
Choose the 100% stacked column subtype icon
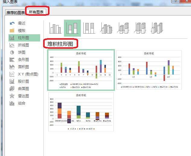point(89,28)
